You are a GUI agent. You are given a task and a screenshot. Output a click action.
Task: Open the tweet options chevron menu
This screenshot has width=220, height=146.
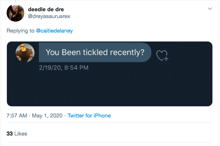pyautogui.click(x=210, y=9)
